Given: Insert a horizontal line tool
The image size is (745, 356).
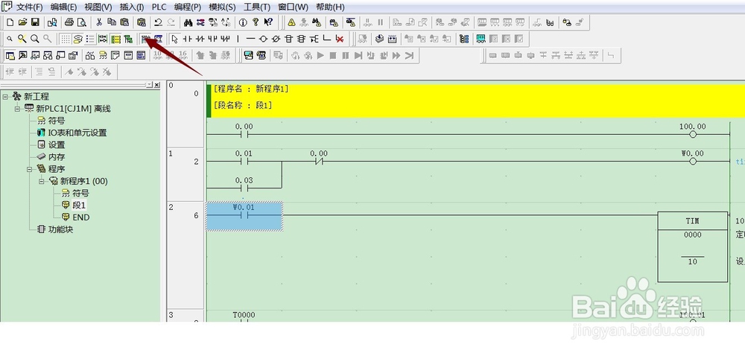Looking at the screenshot, I should [x=250, y=39].
